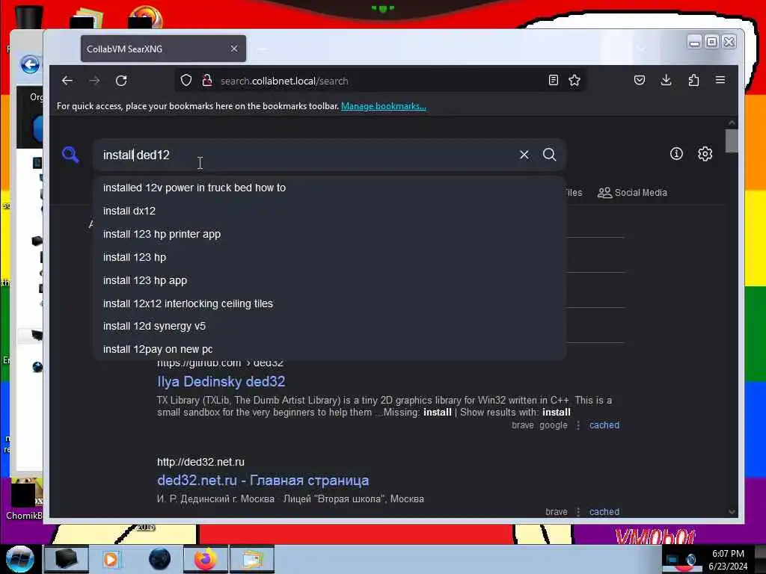Click the insecure connection lock icon
766x574 pixels.
[207, 80]
